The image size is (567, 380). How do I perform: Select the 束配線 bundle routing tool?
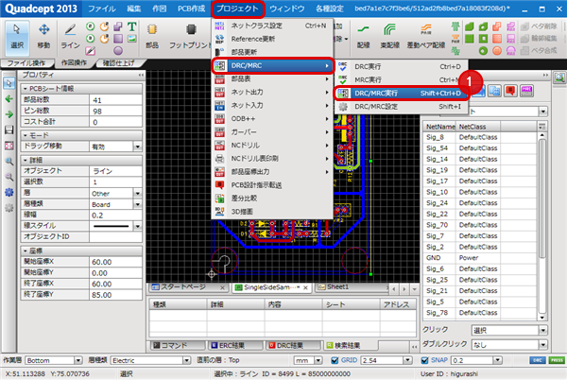coord(389,37)
